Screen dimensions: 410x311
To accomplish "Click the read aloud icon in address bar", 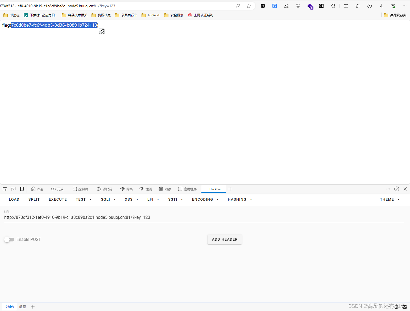I will tap(238, 6).
